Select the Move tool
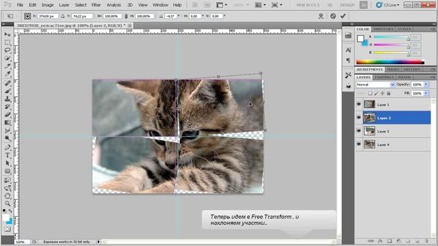 [x=8, y=34]
